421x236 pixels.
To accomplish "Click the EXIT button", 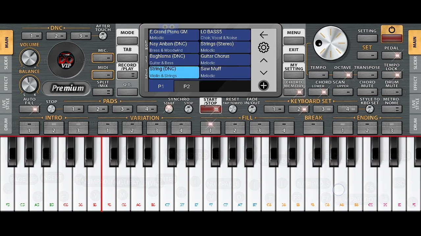I will tap(294, 58).
